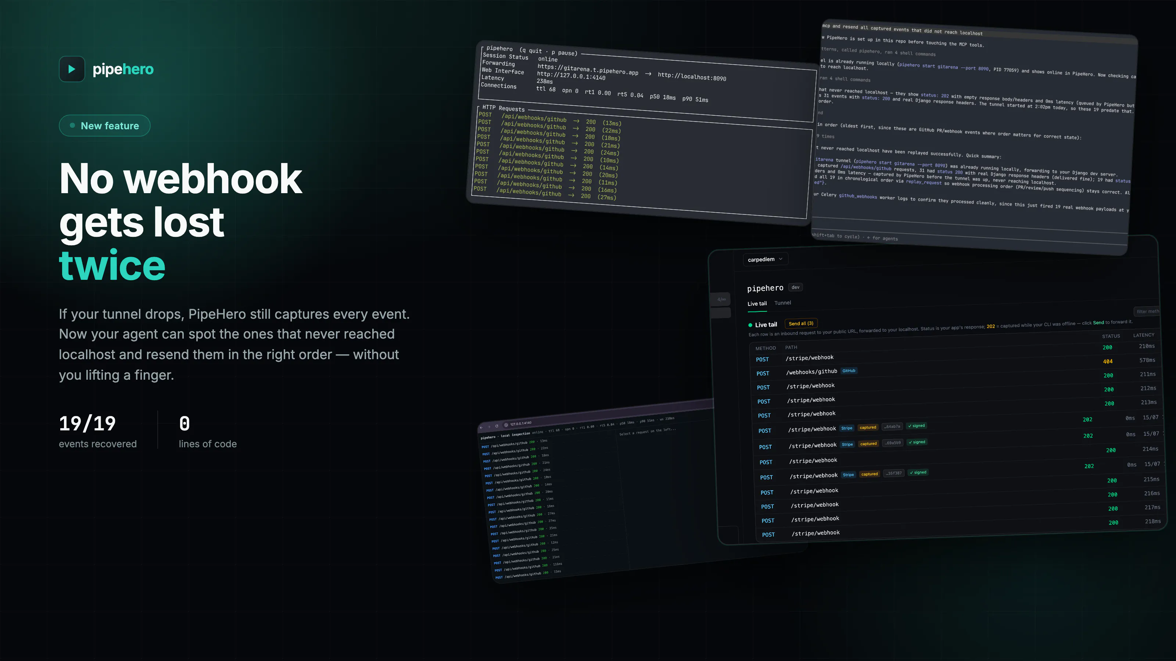Click the pipehero wordmark
This screenshot has height=661, width=1176.
123,69
